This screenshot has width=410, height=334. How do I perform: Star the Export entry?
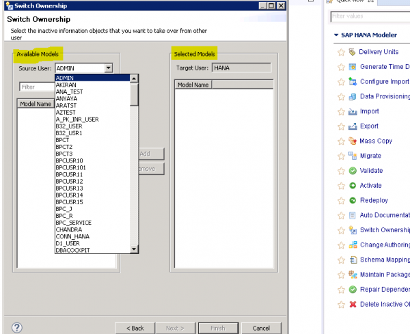coord(341,127)
